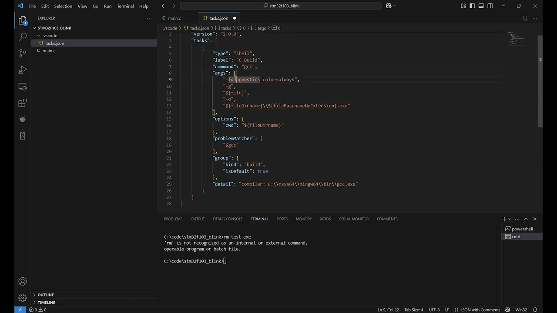
Task: Open tasks.json in the Explorer tree
Action: click(94, 43)
